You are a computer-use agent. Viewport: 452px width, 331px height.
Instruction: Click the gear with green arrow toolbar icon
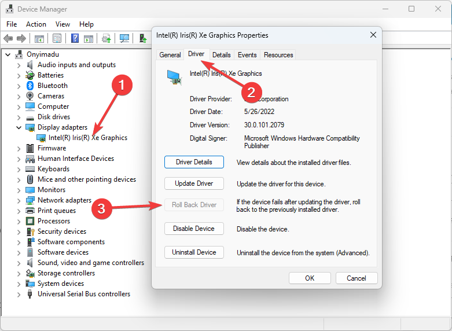tap(106, 38)
